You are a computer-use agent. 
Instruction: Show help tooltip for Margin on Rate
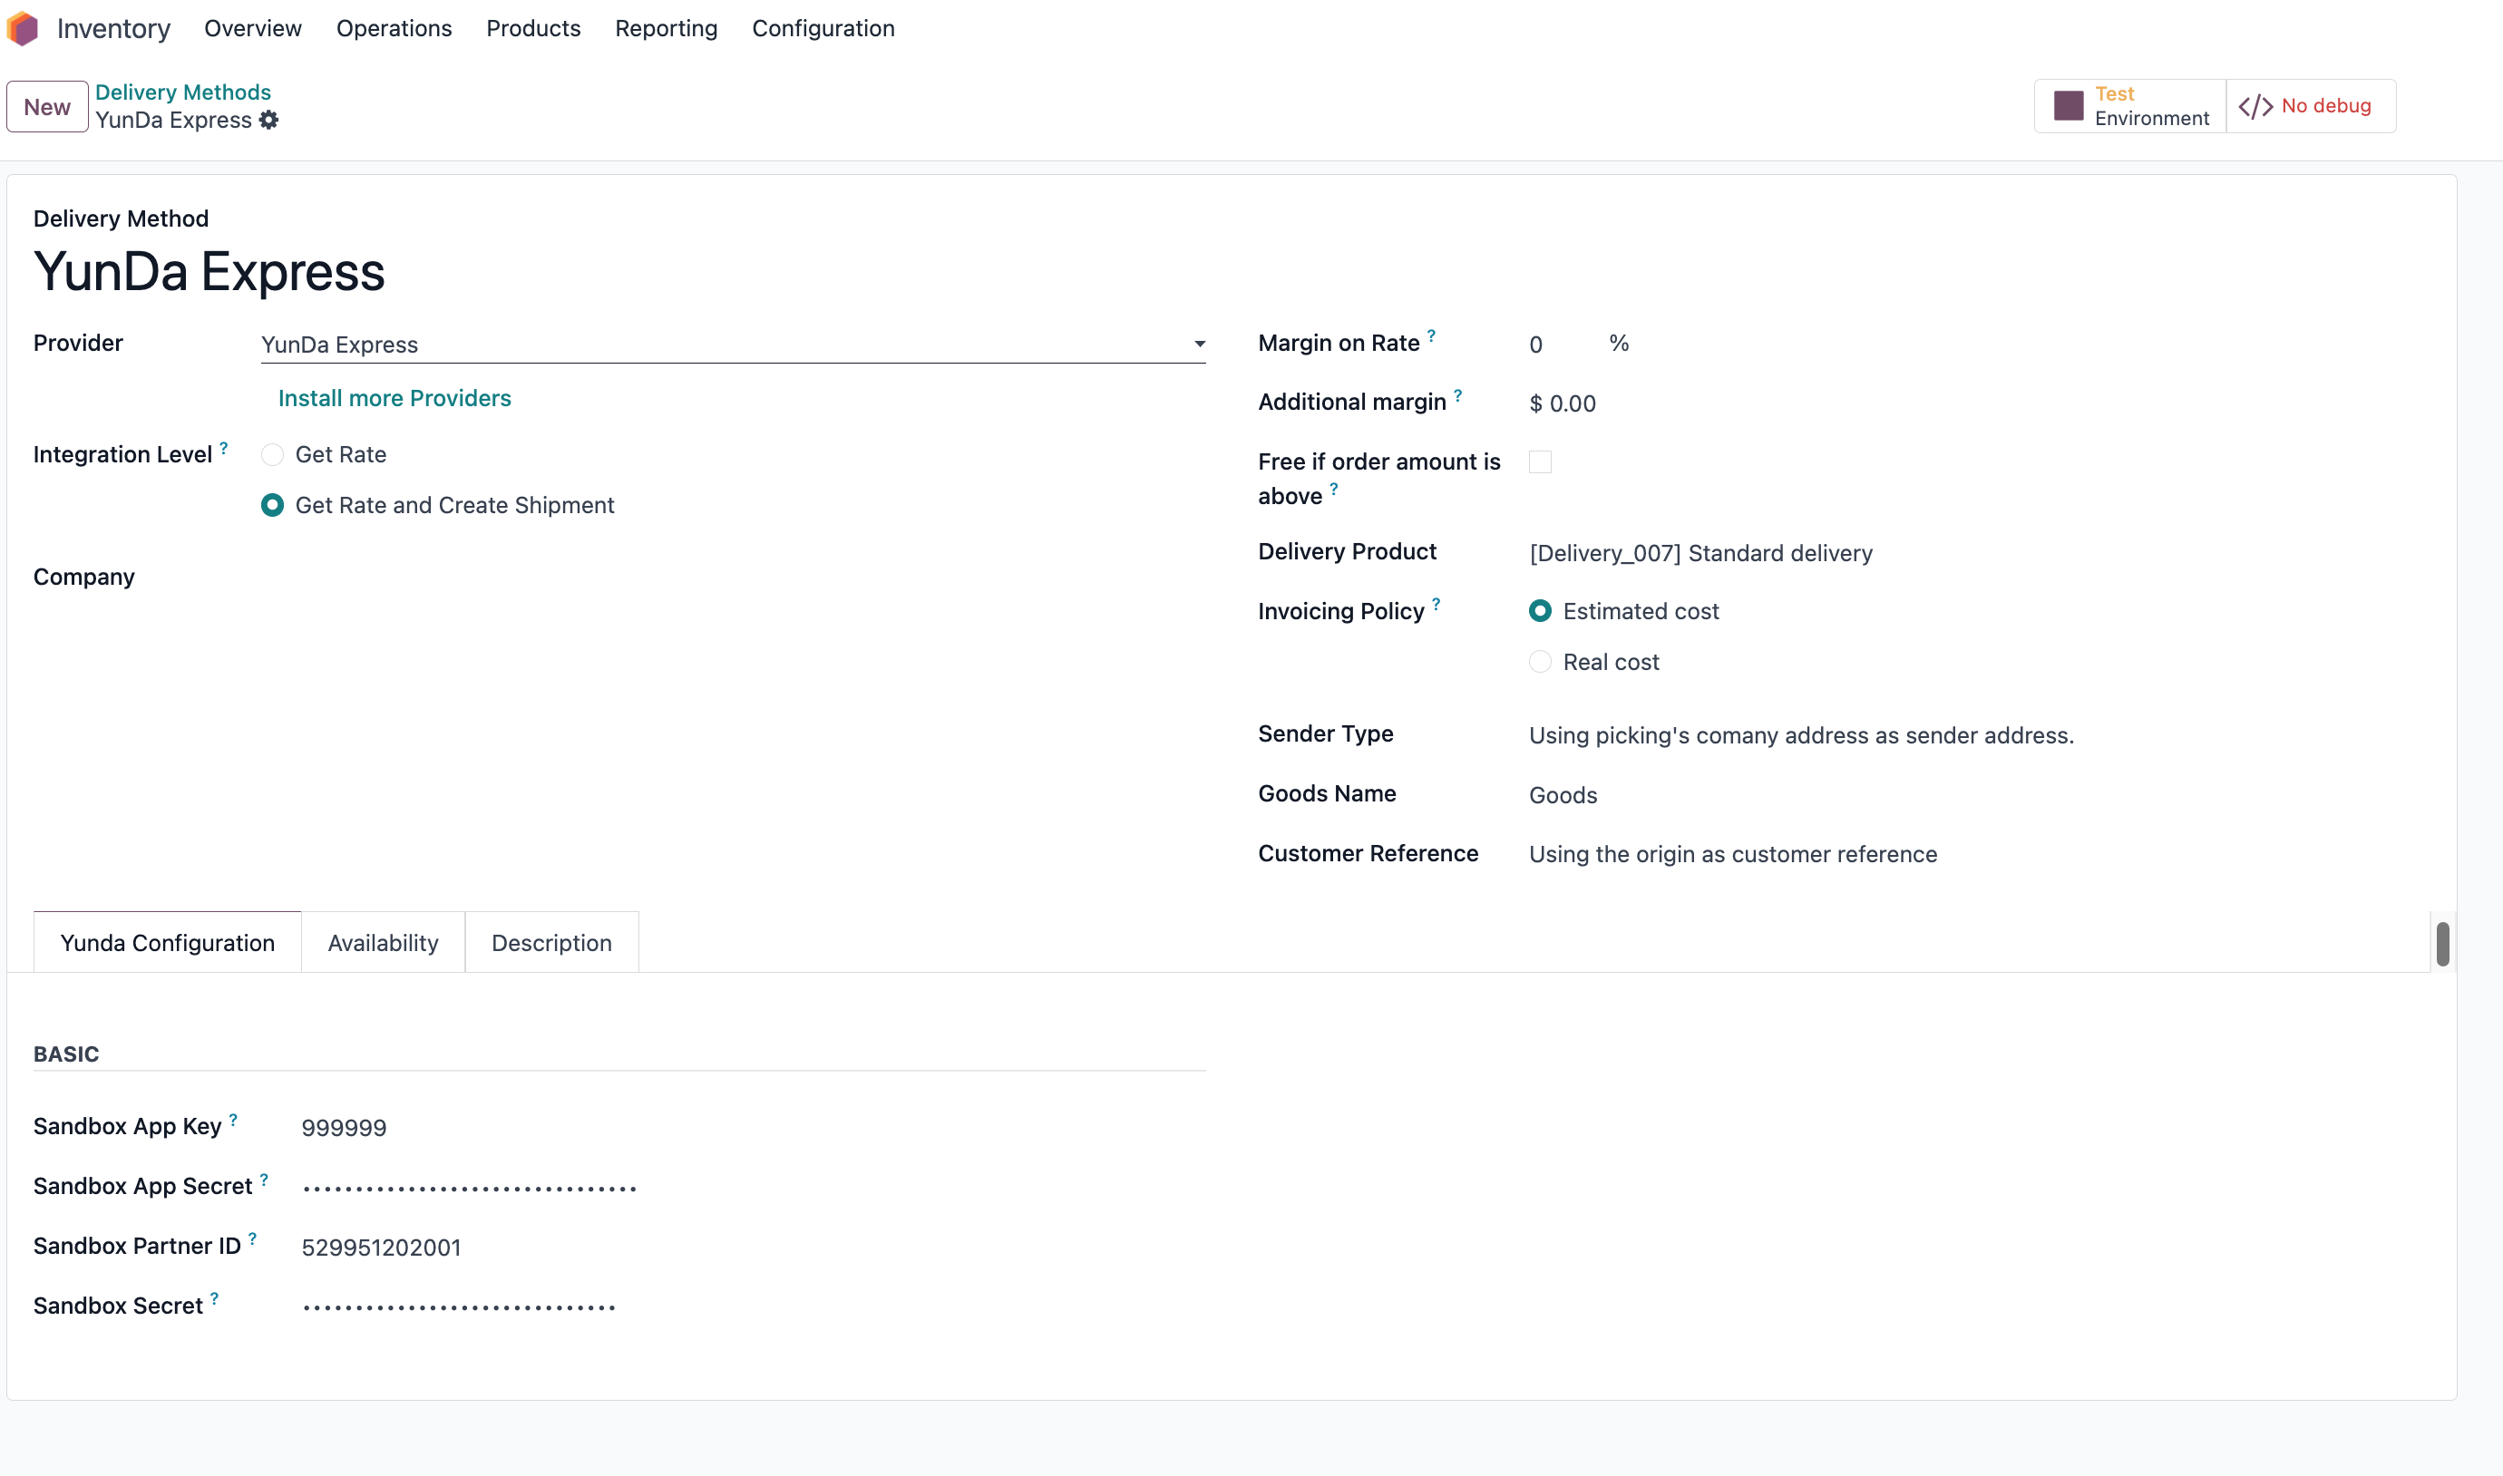(x=1430, y=336)
